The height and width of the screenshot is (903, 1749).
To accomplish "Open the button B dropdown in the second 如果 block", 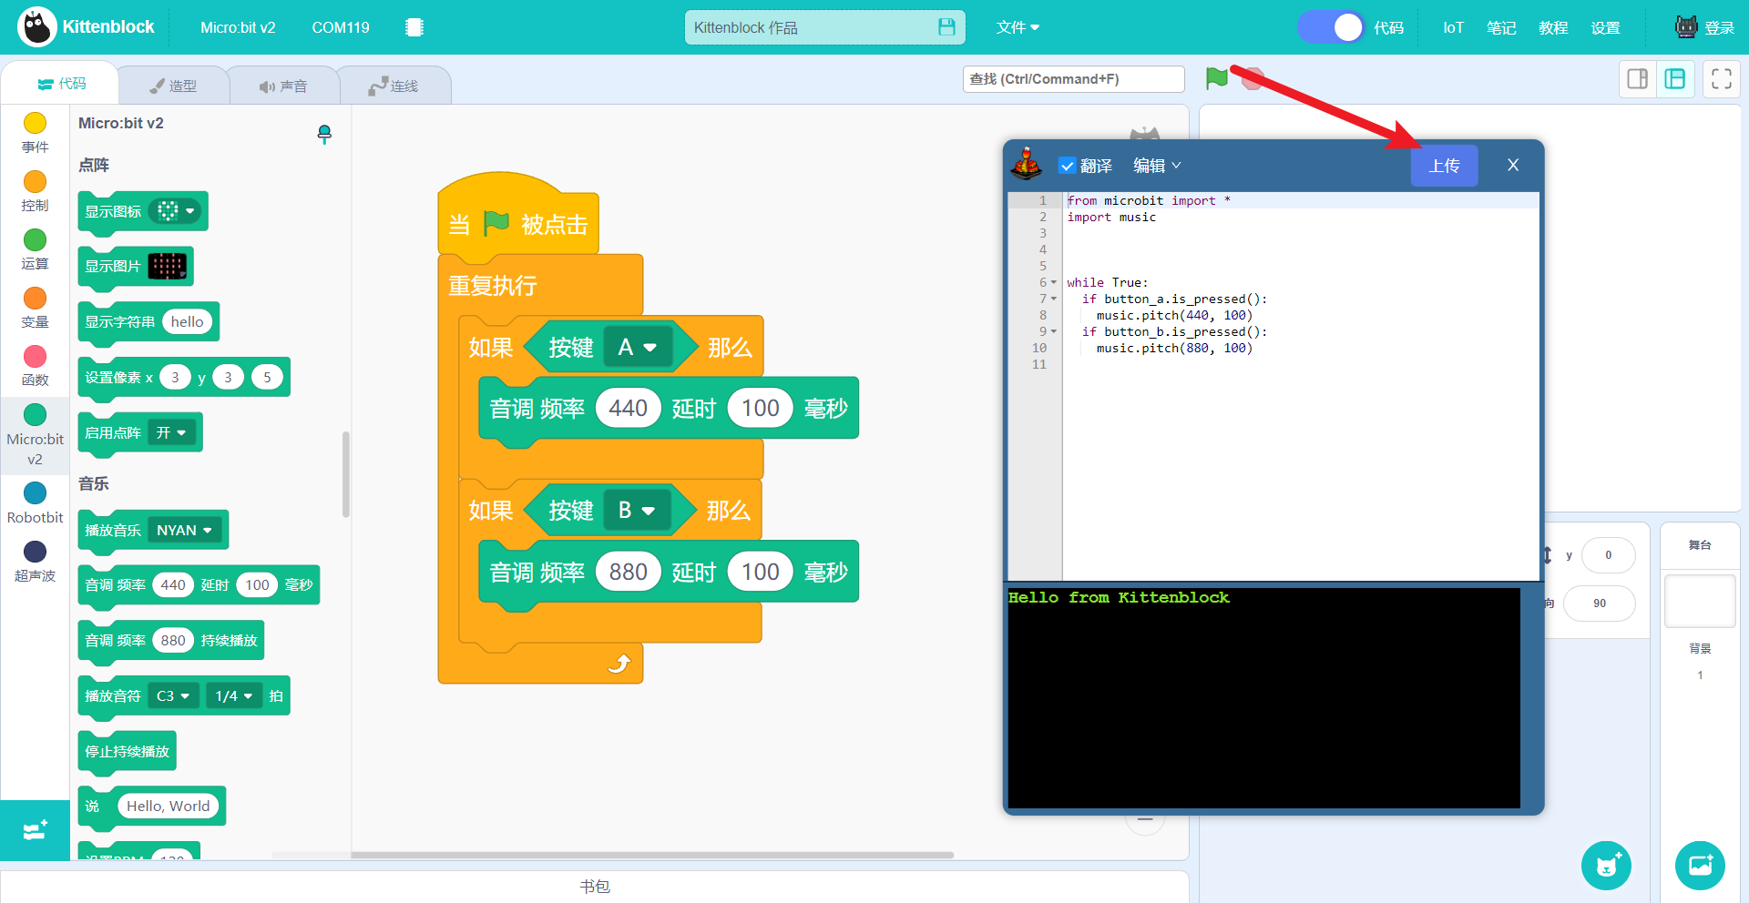I will 637,511.
